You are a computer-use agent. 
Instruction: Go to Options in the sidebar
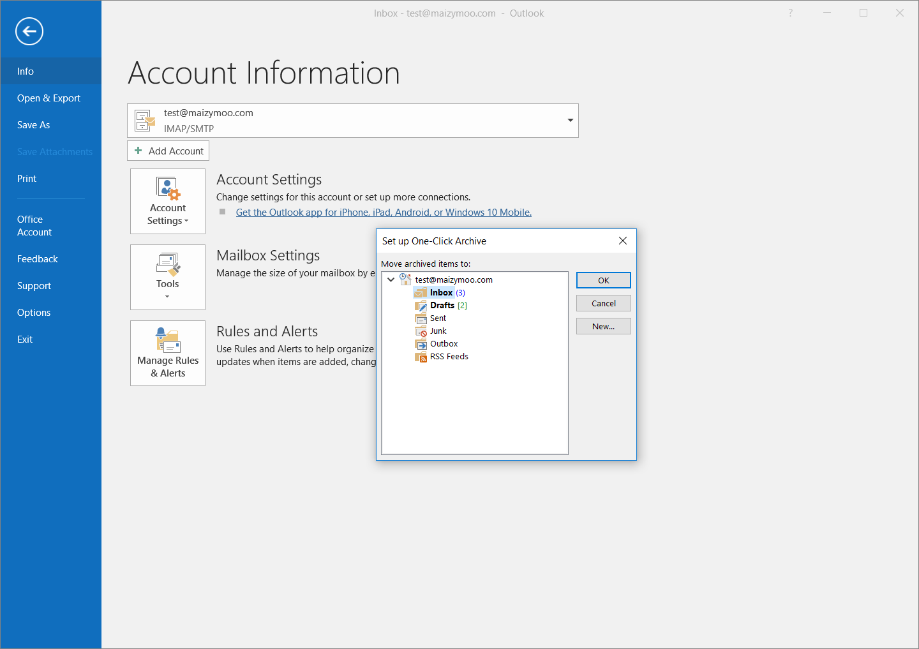pyautogui.click(x=34, y=313)
